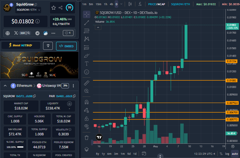The image size is (240, 158).
Task: Share this pair using the share icon
Action: click(61, 8)
